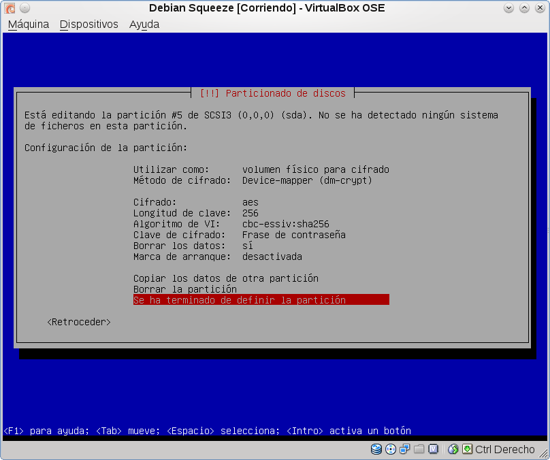Open the Dispositivos menu
This screenshot has width=550, height=460.
(88, 24)
